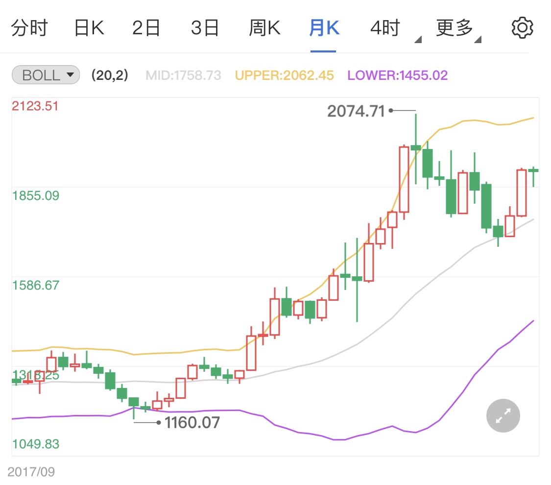Click the UPPER:2062.45 value
The image size is (551, 485).
coord(284,75)
